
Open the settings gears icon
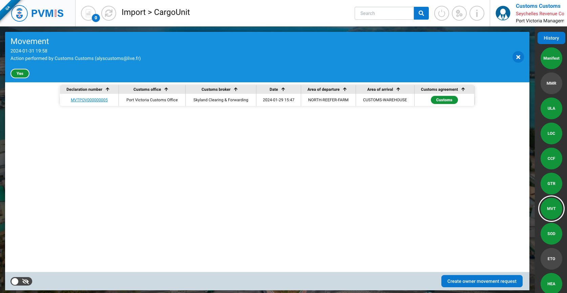pyautogui.click(x=459, y=14)
